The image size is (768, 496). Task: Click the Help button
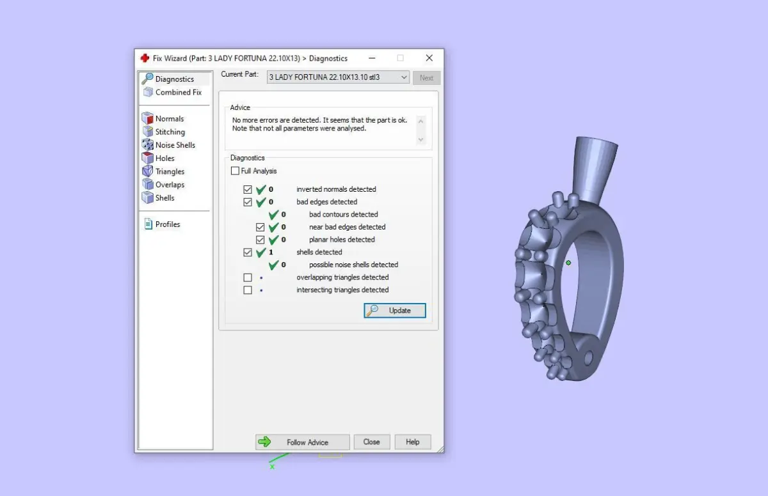click(413, 442)
